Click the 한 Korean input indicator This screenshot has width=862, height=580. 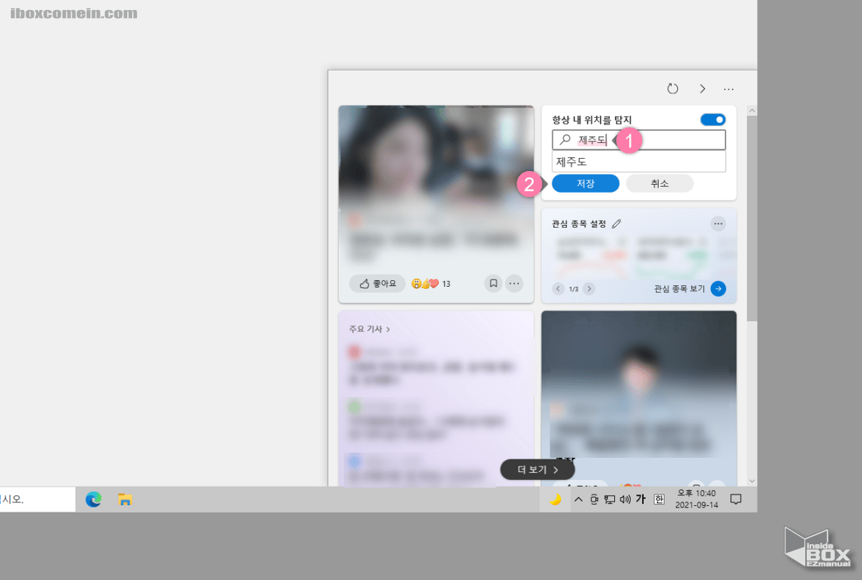tap(659, 500)
